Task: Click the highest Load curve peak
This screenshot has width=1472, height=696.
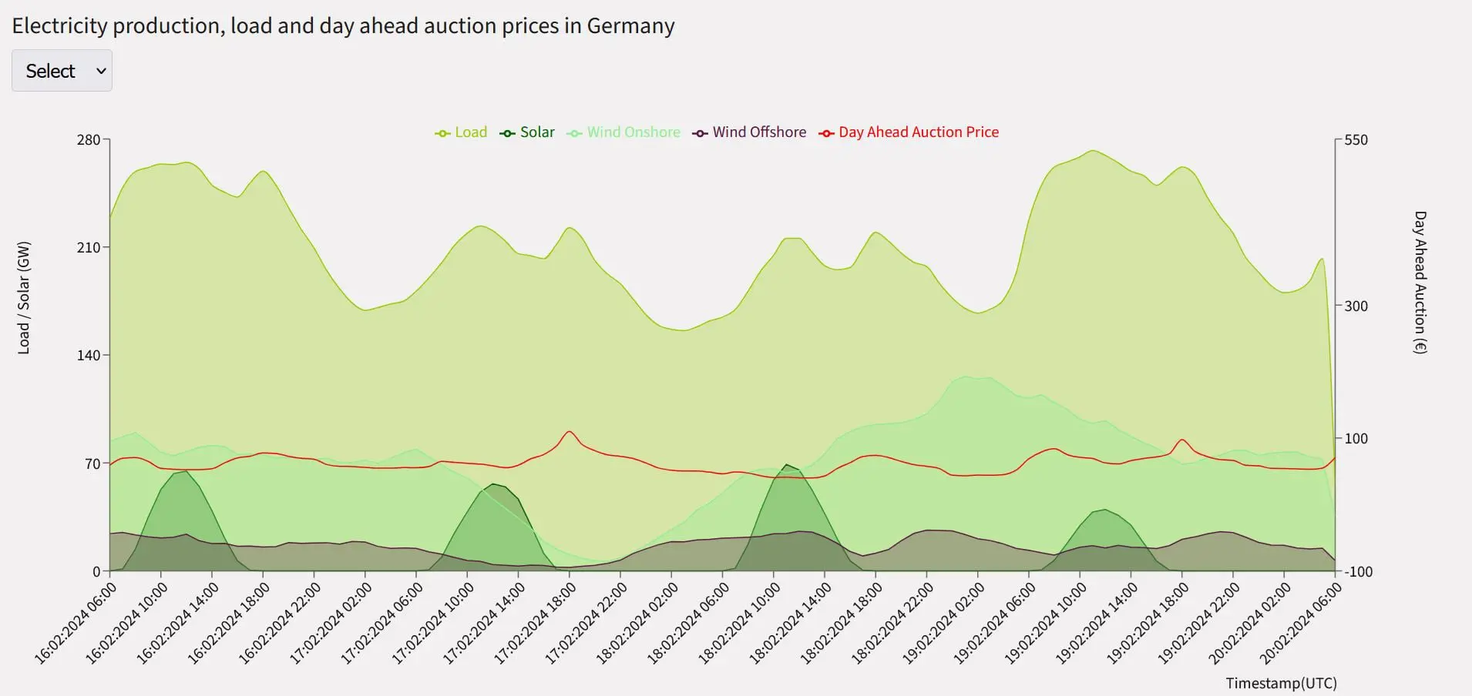Action: click(x=1092, y=152)
